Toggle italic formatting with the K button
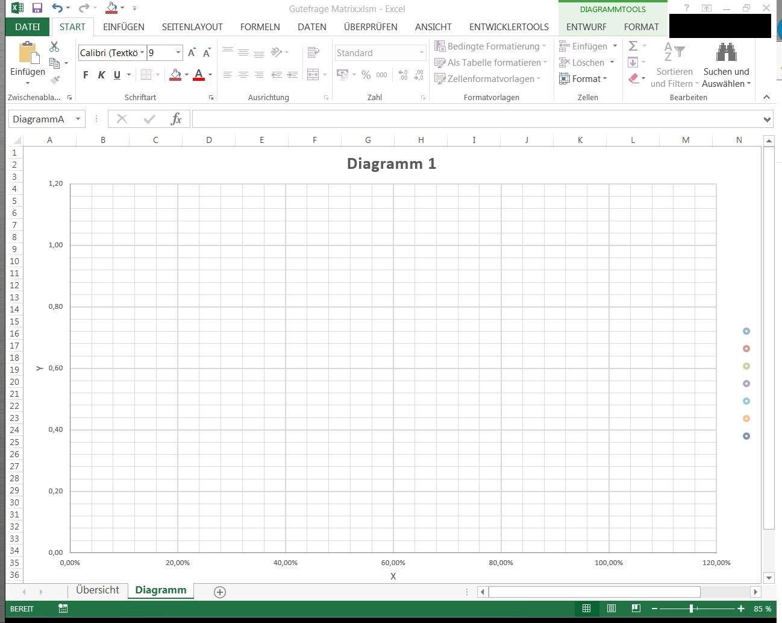 coord(101,75)
